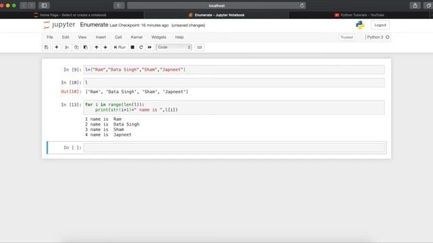Click the reader shield icon left of address bar
This screenshot has width=433, height=243.
point(119,5)
